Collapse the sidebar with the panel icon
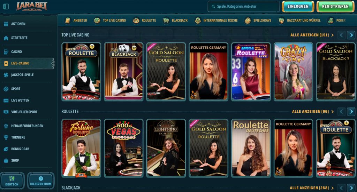The width and height of the screenshot is (357, 192). point(6,7)
